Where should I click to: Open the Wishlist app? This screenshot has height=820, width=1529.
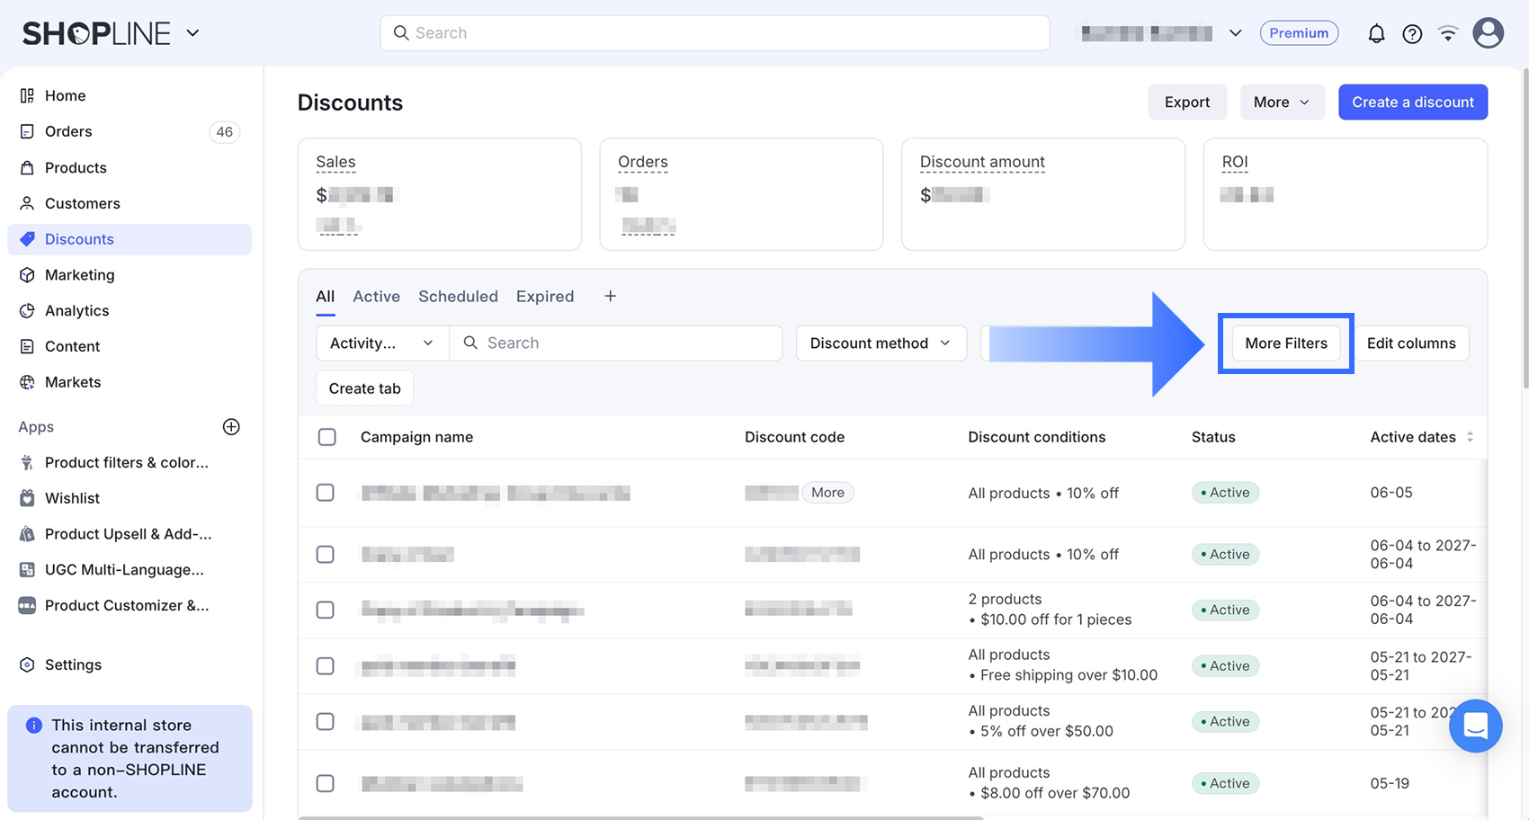72,498
